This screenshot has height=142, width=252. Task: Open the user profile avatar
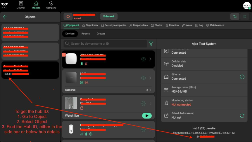[247, 6]
